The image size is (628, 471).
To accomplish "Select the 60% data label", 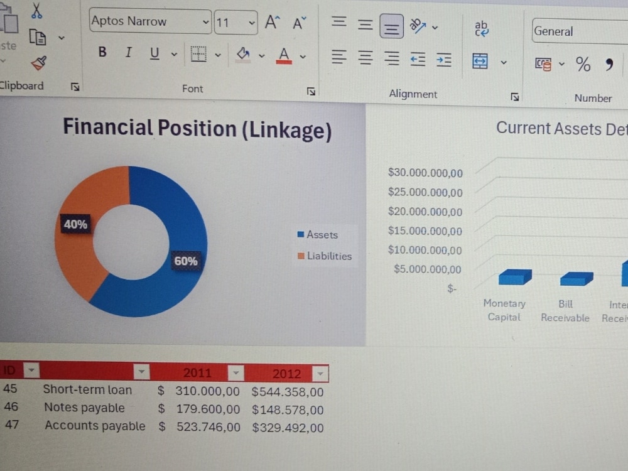I will coord(186,261).
